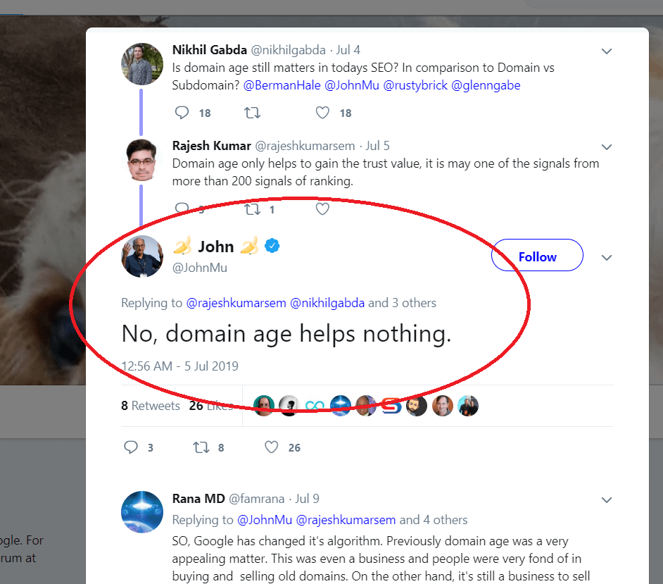Like John's tweet showing 26 likes
The height and width of the screenshot is (584, 663).
point(271,447)
